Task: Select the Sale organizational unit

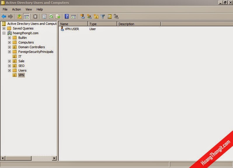Action: pos(21,61)
